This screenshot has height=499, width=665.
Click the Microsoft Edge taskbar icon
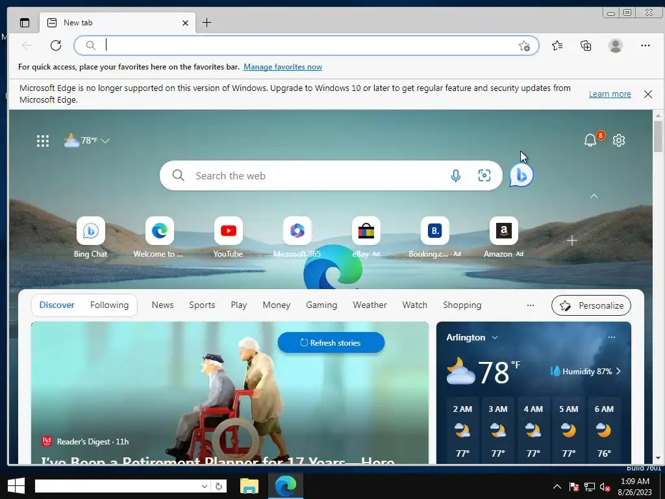(286, 486)
